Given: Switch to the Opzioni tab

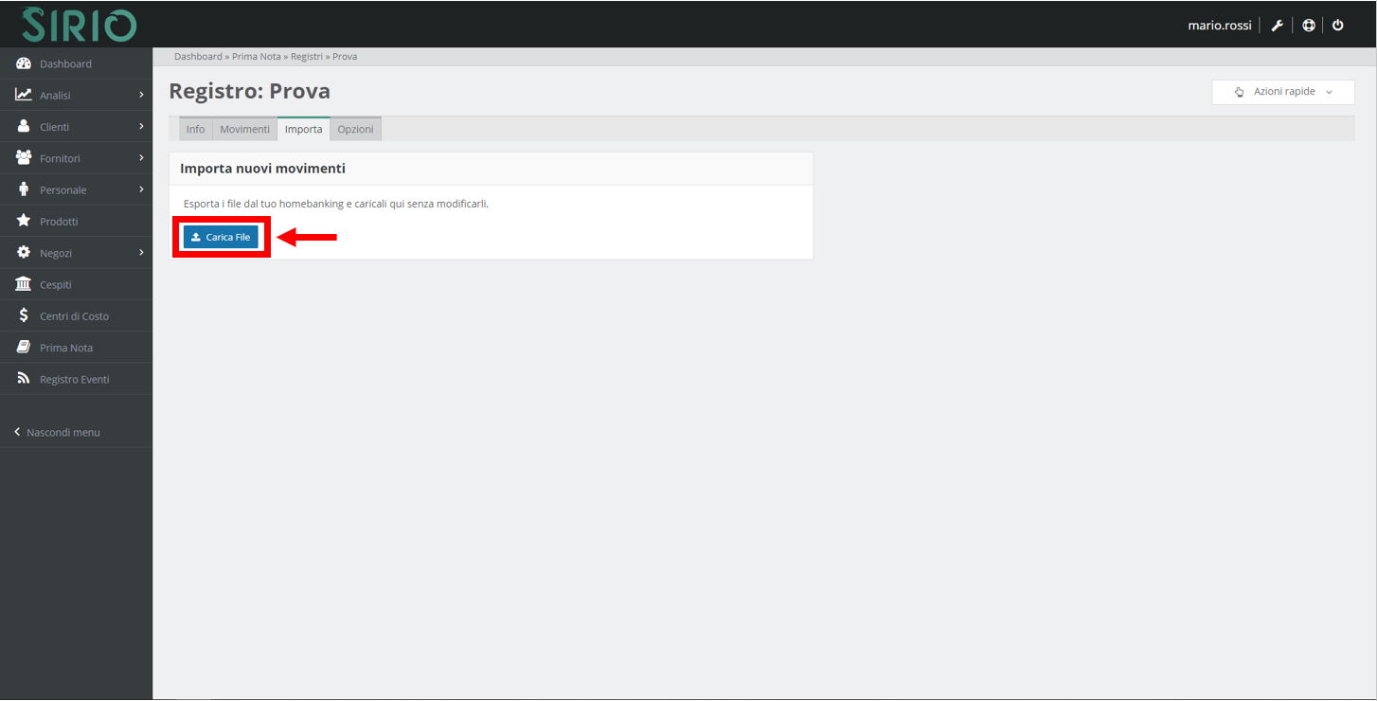Looking at the screenshot, I should tap(355, 129).
